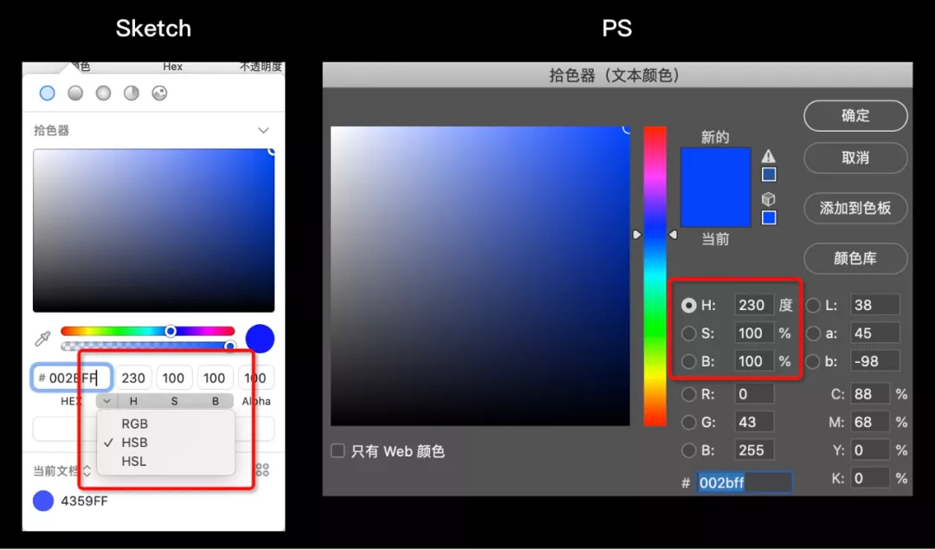Viewport: 935px width, 550px height.
Task: Select the L radio button in PS
Action: click(x=813, y=306)
